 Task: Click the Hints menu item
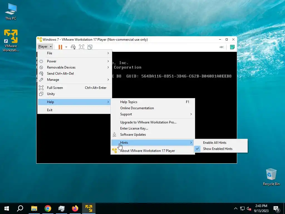pos(153,143)
